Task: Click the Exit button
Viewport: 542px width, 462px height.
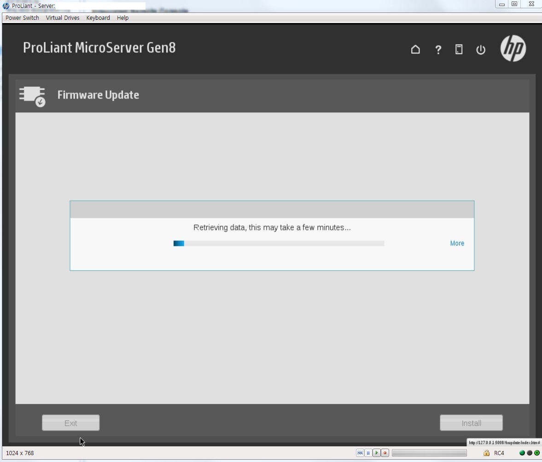Action: [x=71, y=423]
